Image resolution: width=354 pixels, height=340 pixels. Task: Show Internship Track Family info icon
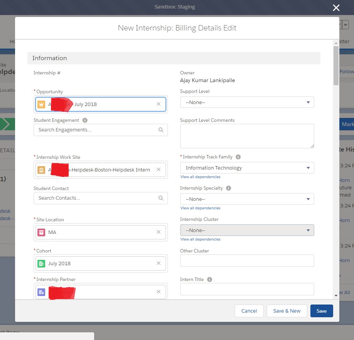(238, 157)
